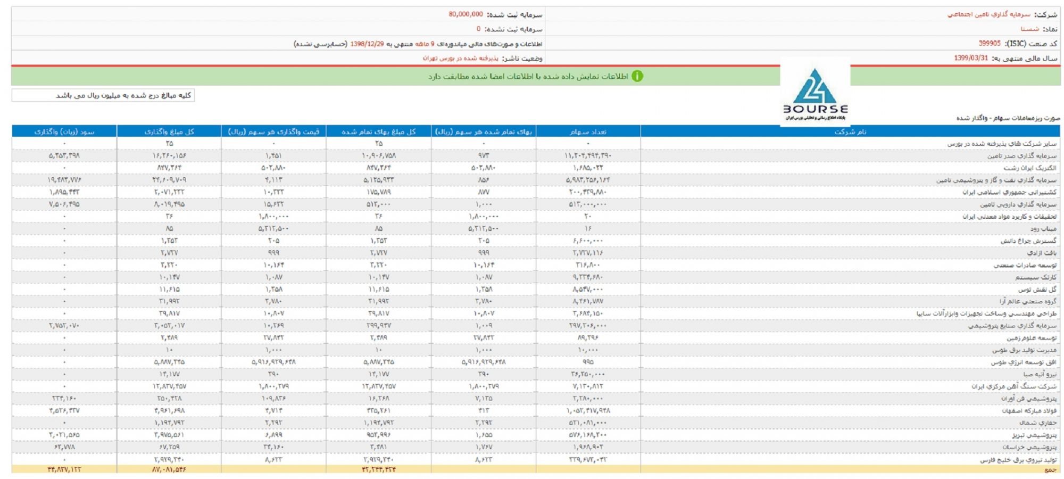Click share count 11,204,494,390 for صدر تامین
The image size is (1064, 479).
coord(588,156)
